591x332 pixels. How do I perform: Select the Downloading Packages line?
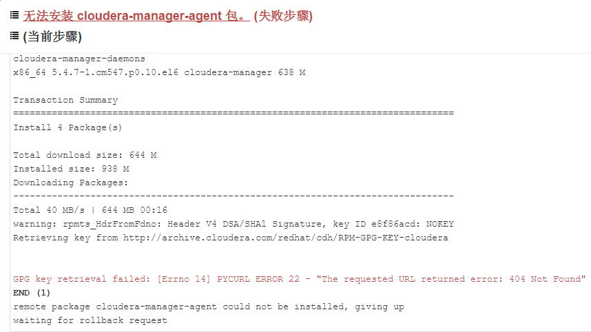click(71, 183)
